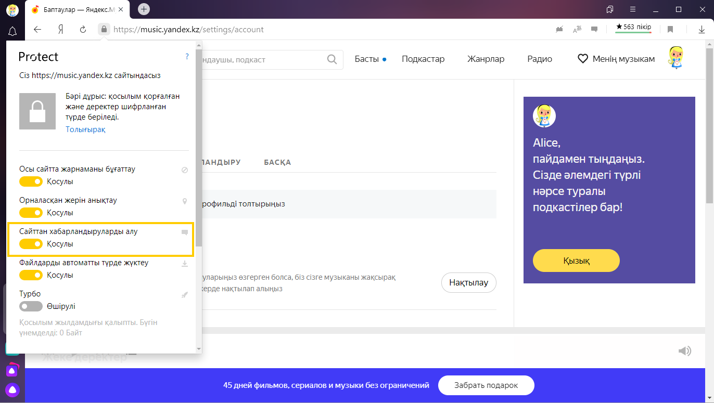Viewport: 714px width, 403px height.
Task: Click the 'Осы сайтта жарнаманы бұғаттау' label
Action: pos(77,169)
